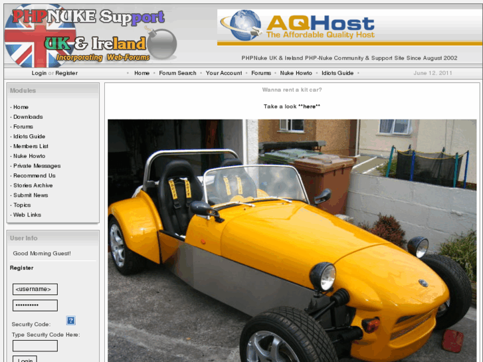Image resolution: width=483 pixels, height=362 pixels.
Task: Click the 'Wanna rent a kit car?' heading
Action: [292, 90]
